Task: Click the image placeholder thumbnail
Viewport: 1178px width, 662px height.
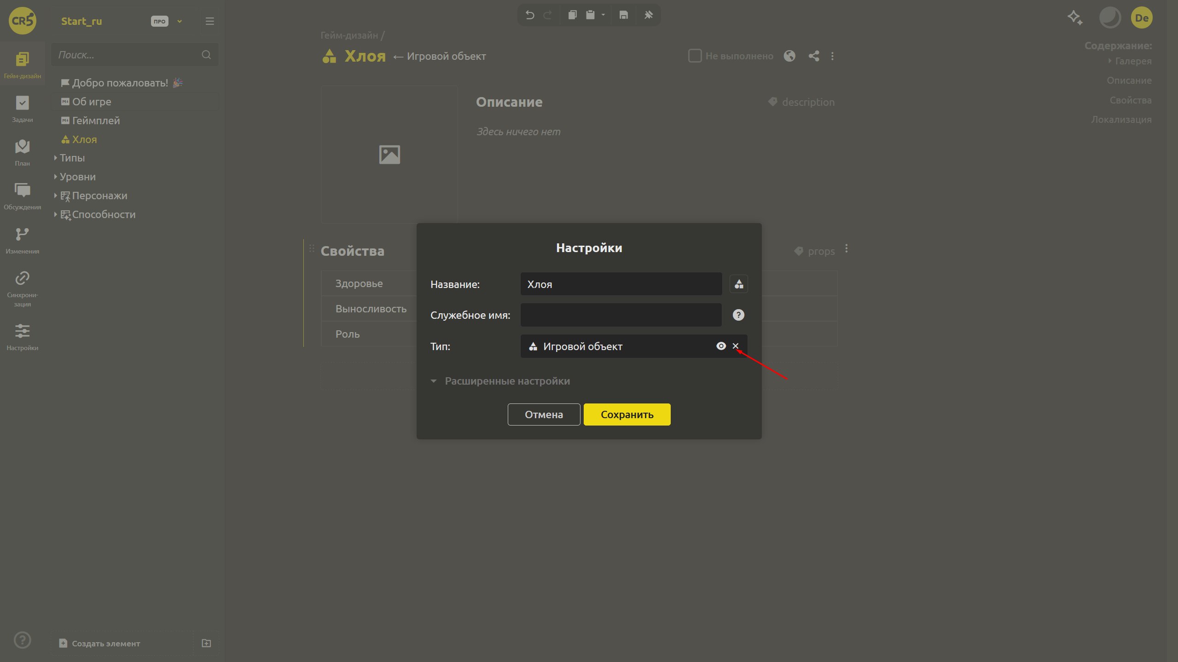Action: point(389,154)
